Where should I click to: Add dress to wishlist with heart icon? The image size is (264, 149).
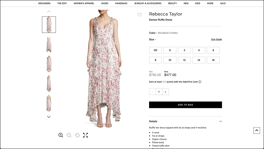(x=139, y=15)
